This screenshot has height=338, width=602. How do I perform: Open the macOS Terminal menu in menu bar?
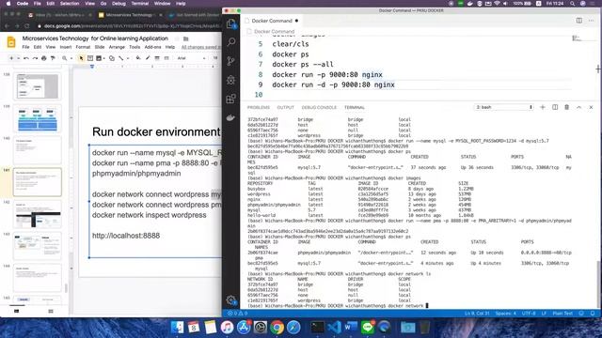click(x=140, y=4)
